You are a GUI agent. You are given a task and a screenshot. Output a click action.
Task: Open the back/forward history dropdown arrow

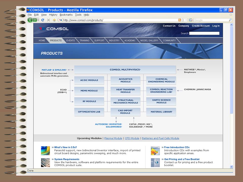pyautogui.click(x=38, y=20)
